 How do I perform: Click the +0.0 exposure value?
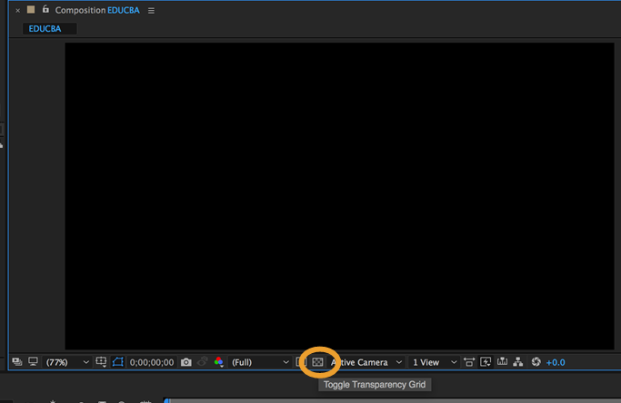click(556, 362)
